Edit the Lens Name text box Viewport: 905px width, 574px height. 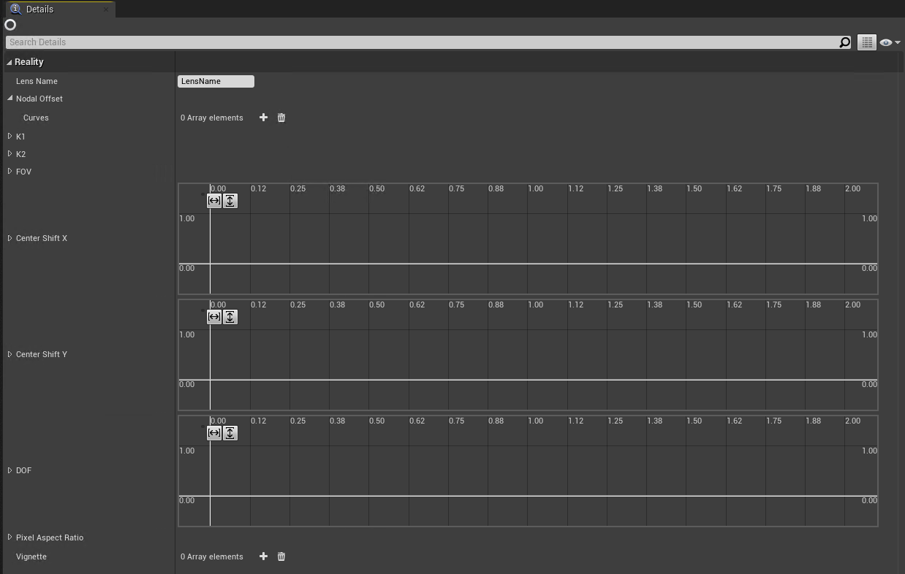tap(216, 81)
